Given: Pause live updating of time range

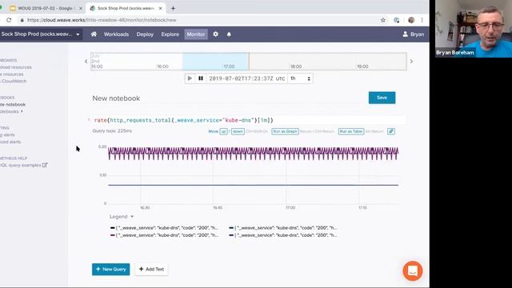Looking at the screenshot, I should (201, 78).
